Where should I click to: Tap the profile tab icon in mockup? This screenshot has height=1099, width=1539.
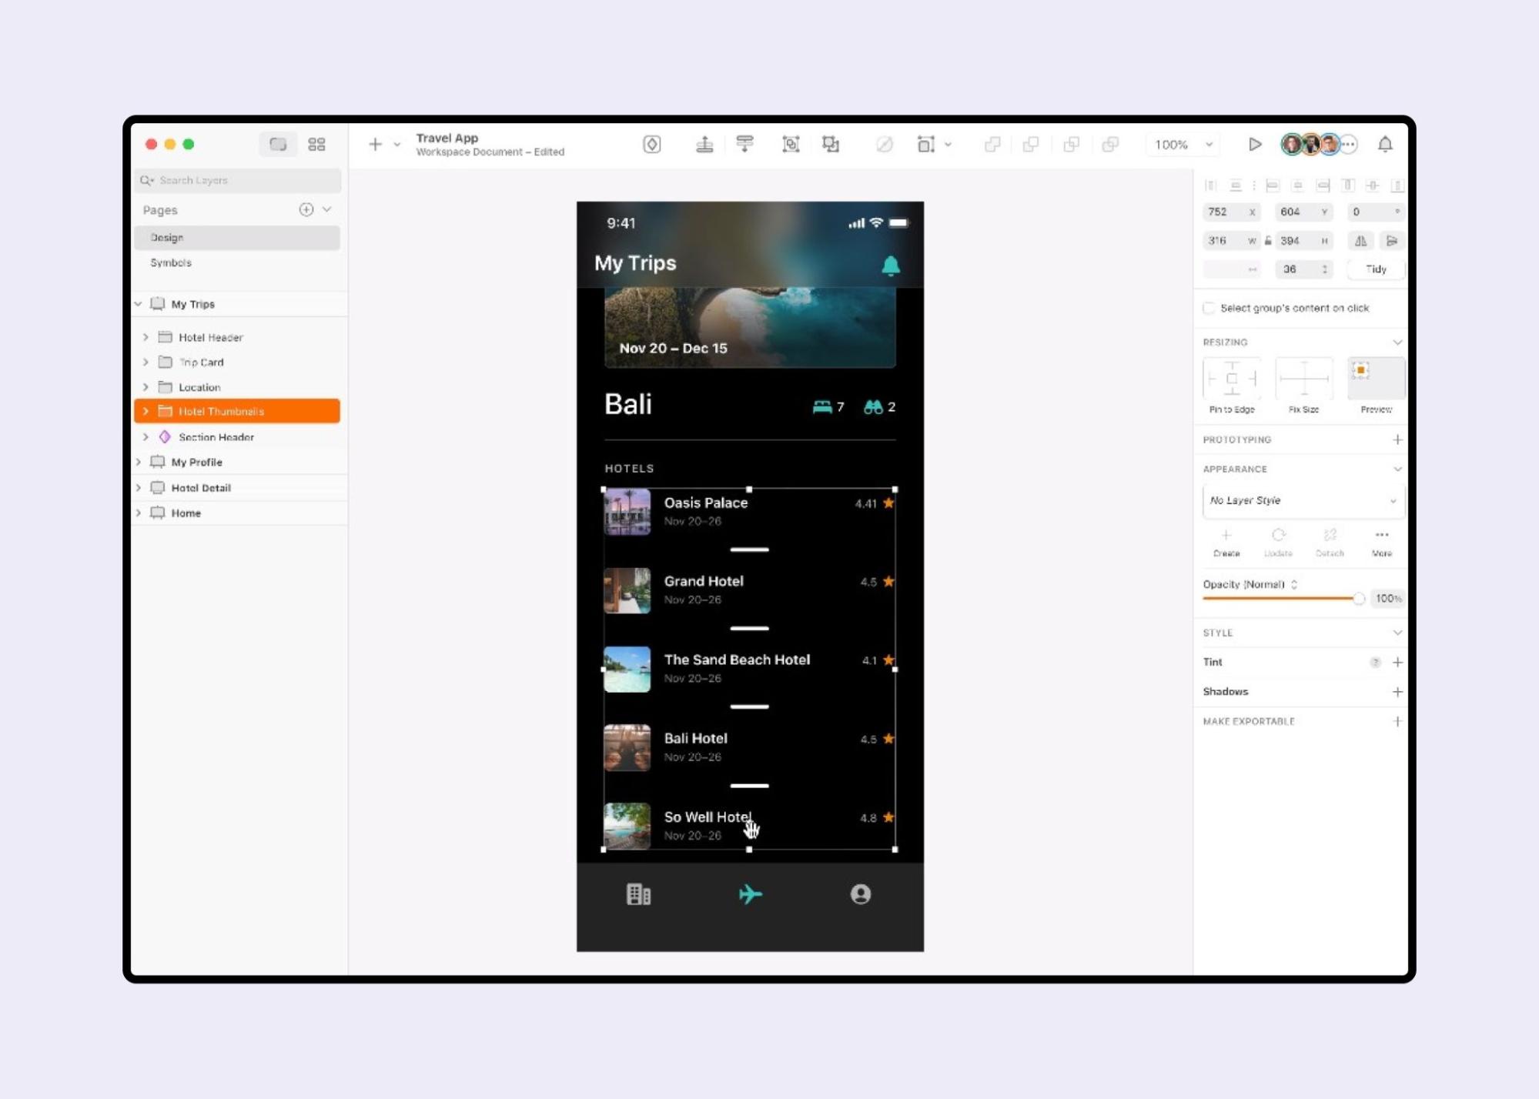click(x=861, y=894)
